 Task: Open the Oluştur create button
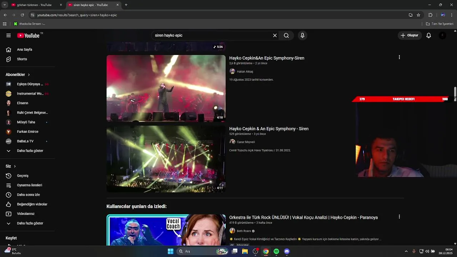tap(409, 35)
